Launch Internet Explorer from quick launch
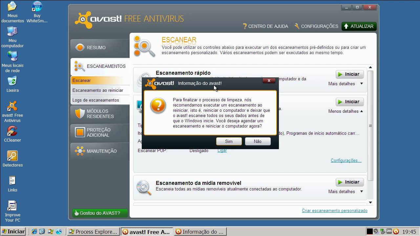This screenshot has width=420, height=236. [34, 231]
